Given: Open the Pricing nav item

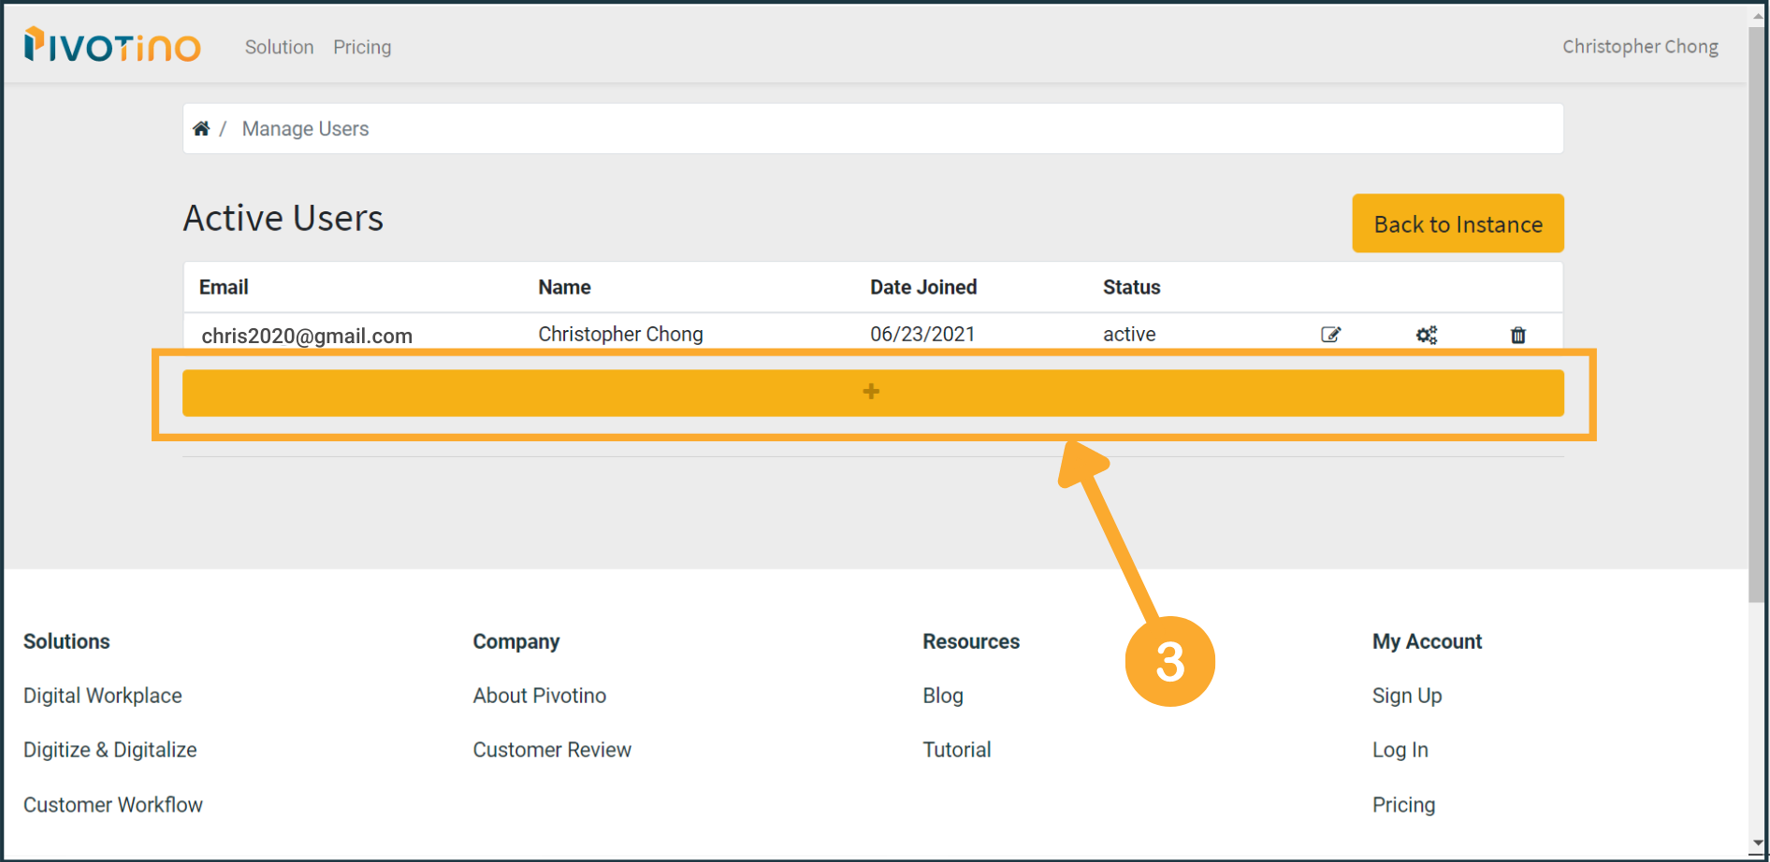Looking at the screenshot, I should 362,47.
